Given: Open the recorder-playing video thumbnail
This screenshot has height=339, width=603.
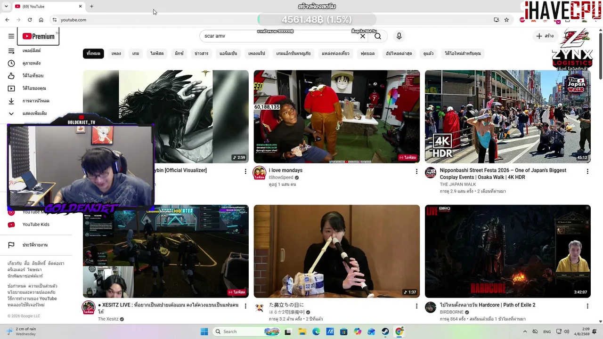Looking at the screenshot, I should tap(336, 251).
